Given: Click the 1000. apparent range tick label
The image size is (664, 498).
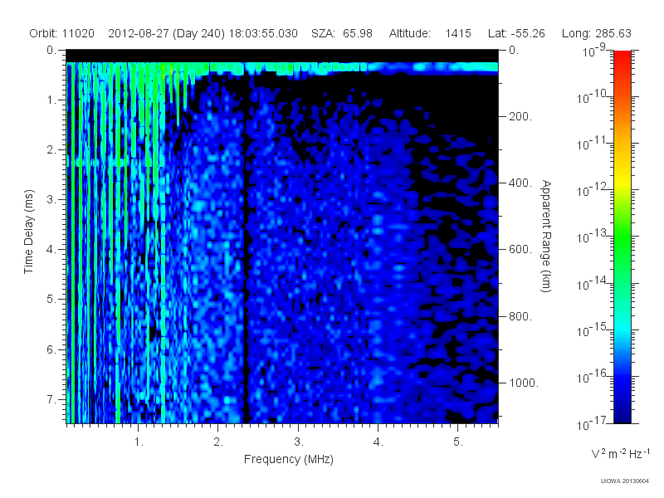Looking at the screenshot, I should [524, 383].
